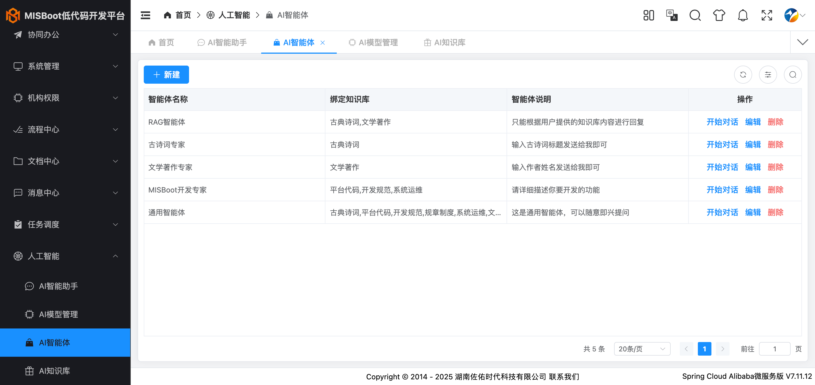815x385 pixels.
Task: Open AI智能助手 in sidebar
Action: pyautogui.click(x=65, y=286)
